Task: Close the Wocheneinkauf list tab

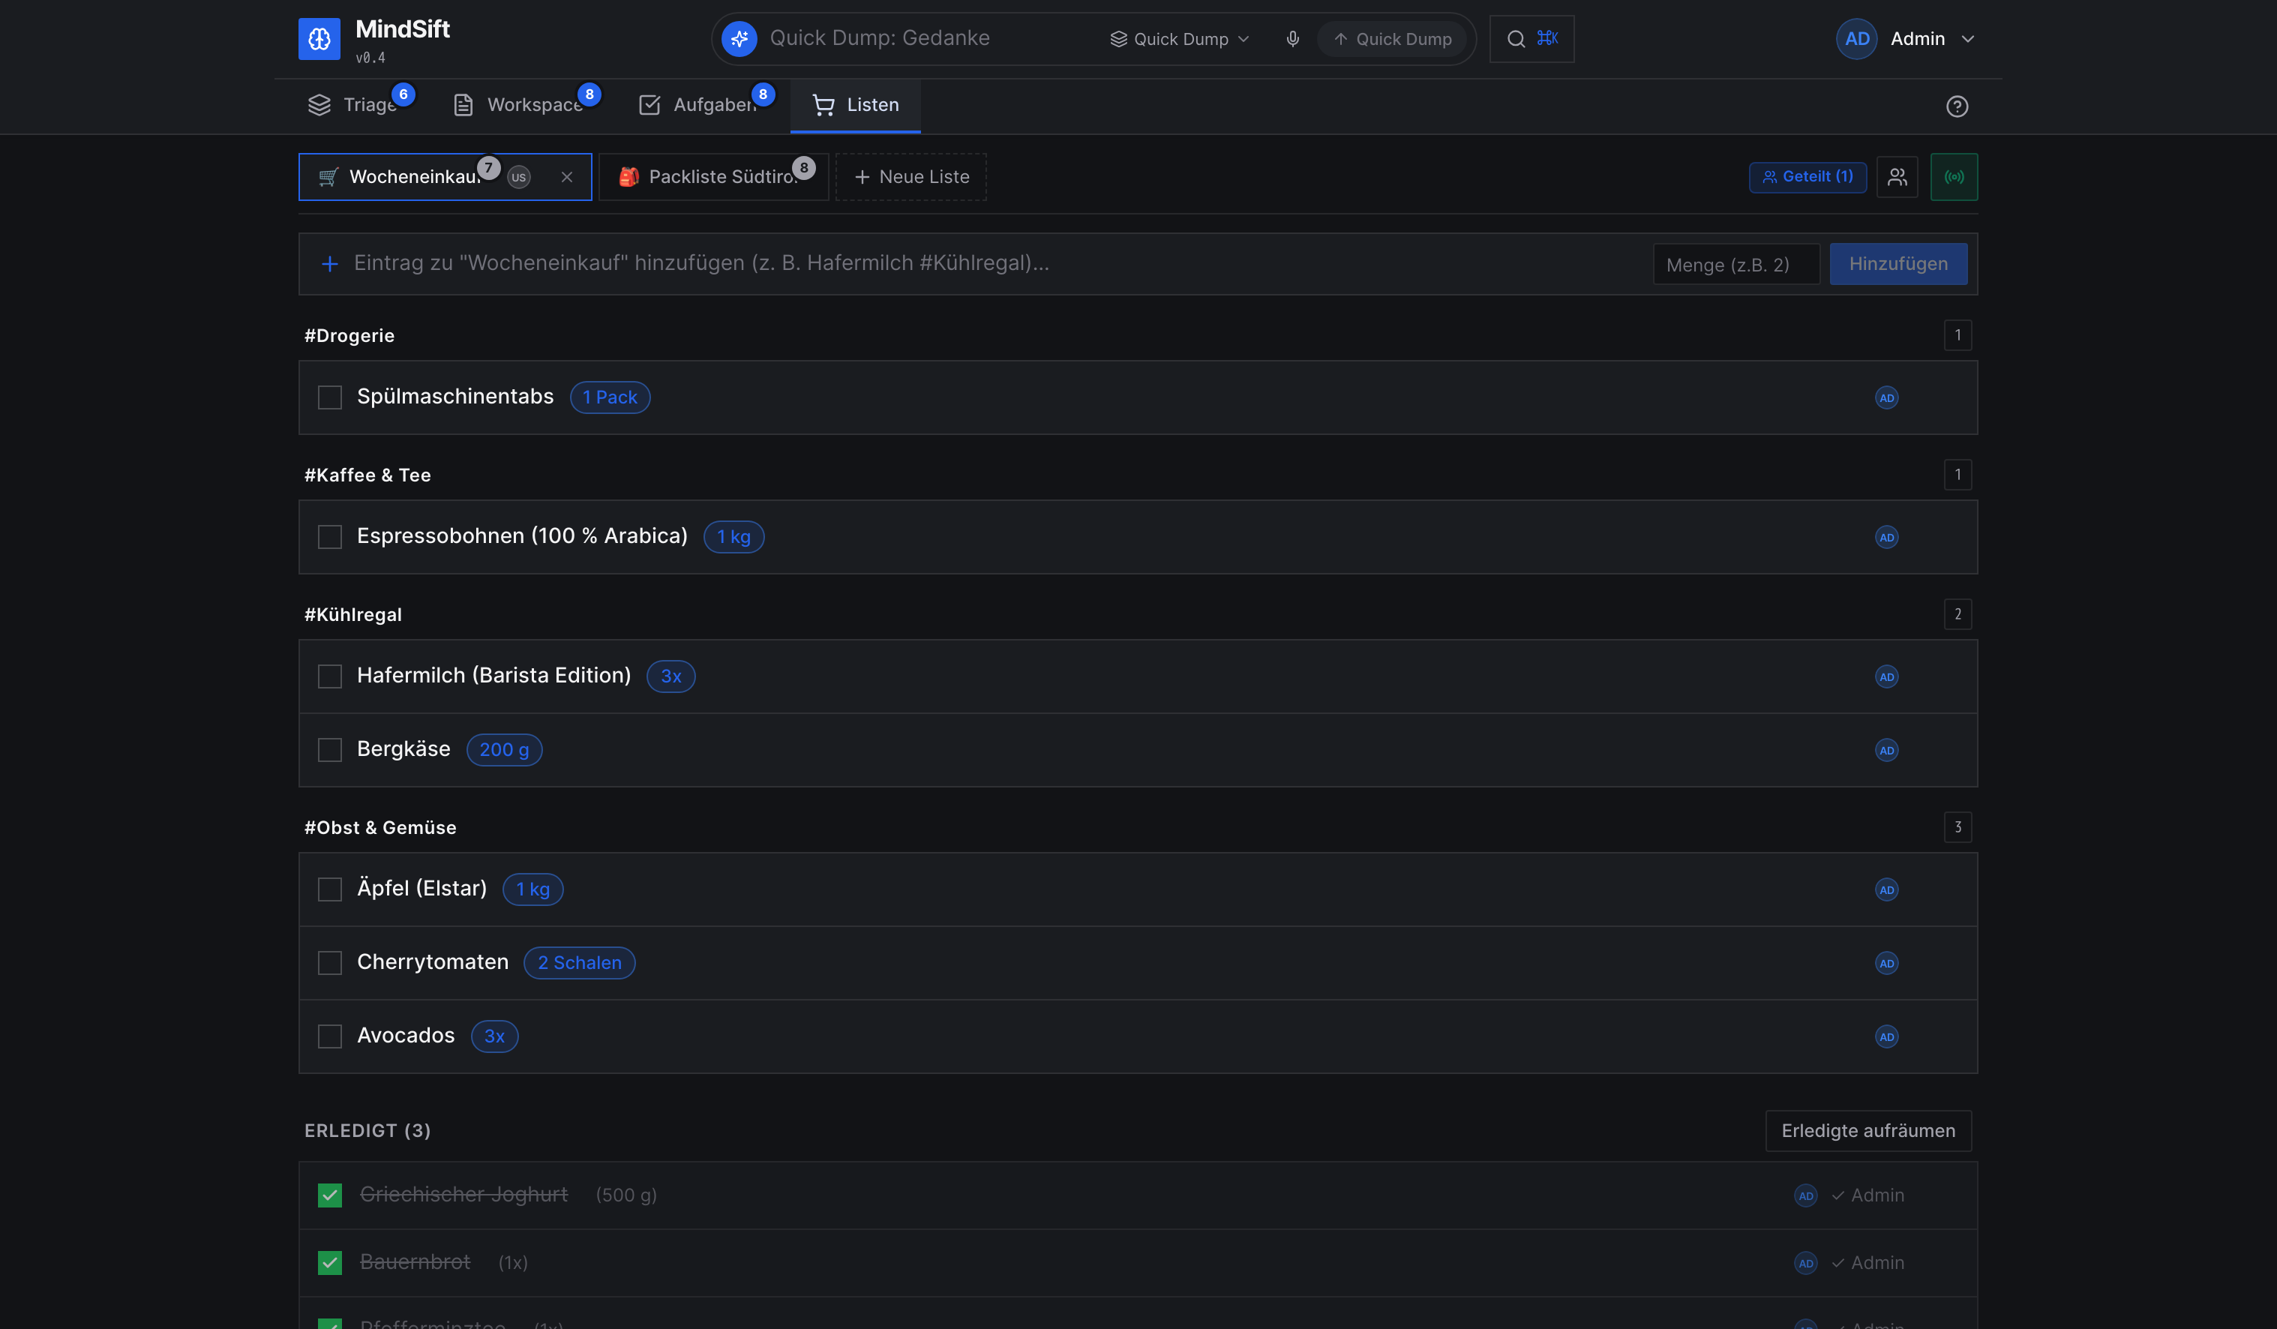Action: click(566, 177)
